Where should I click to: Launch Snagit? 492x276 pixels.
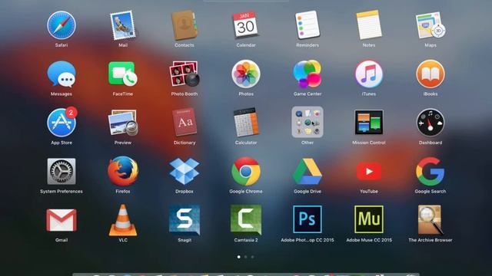[x=184, y=220]
